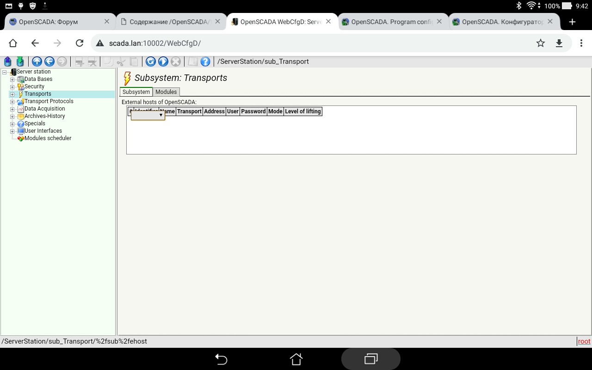Start cyclic refresh with the play icon
Viewport: 592px width, 370px height.
tap(163, 62)
